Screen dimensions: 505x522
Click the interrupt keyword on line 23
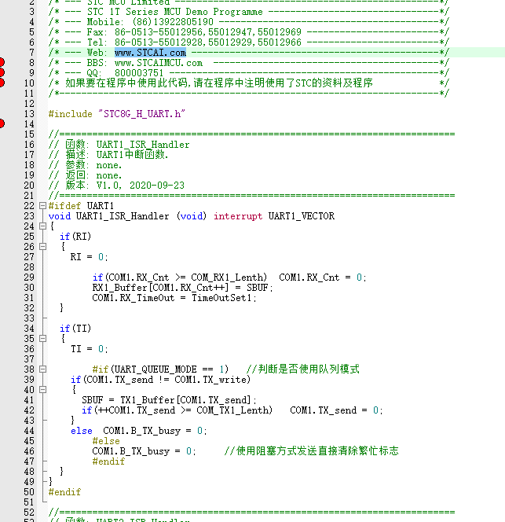point(238,216)
